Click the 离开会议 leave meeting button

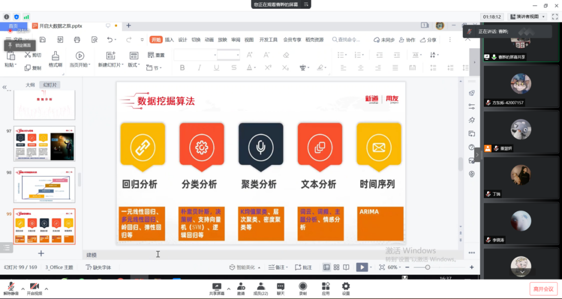pos(543,288)
